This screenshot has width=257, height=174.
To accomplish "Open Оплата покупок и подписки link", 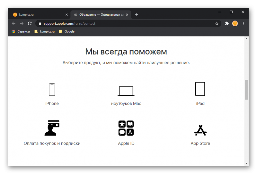I will 52,144.
